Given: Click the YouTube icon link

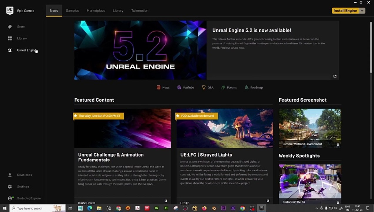Looking at the screenshot, I should tap(179, 87).
